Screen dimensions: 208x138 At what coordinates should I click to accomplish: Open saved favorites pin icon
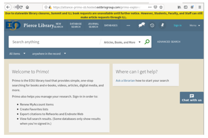(x=162, y=25)
